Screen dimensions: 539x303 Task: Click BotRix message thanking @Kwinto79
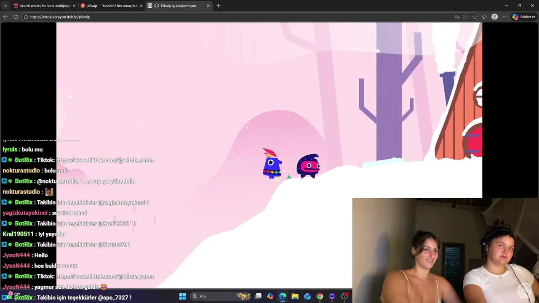(x=66, y=245)
